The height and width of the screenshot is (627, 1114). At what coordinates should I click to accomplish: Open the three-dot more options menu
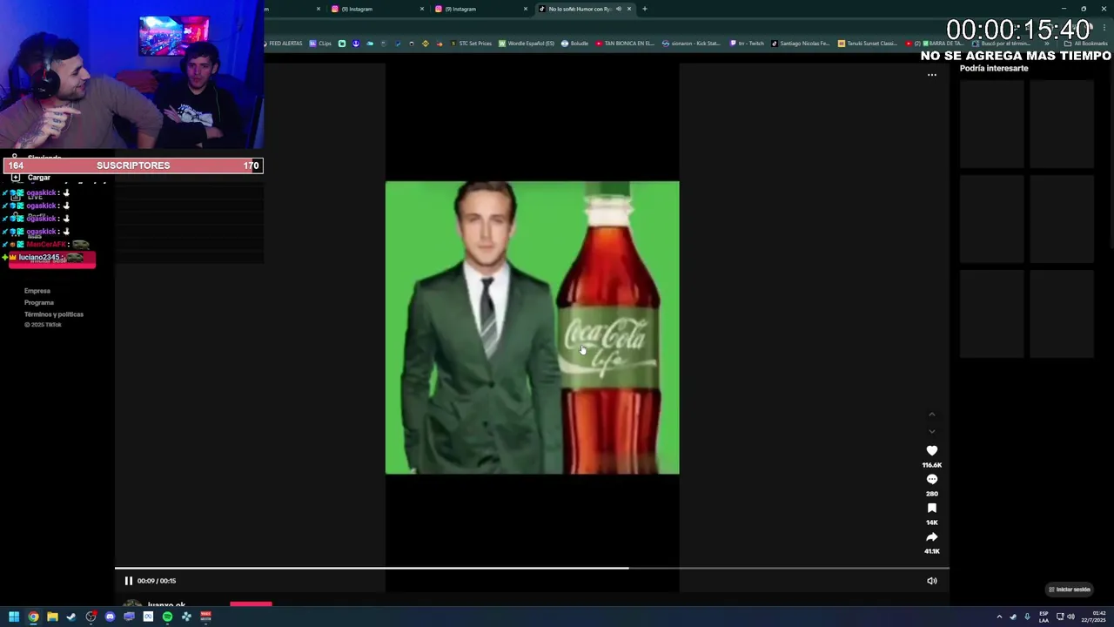pyautogui.click(x=932, y=75)
